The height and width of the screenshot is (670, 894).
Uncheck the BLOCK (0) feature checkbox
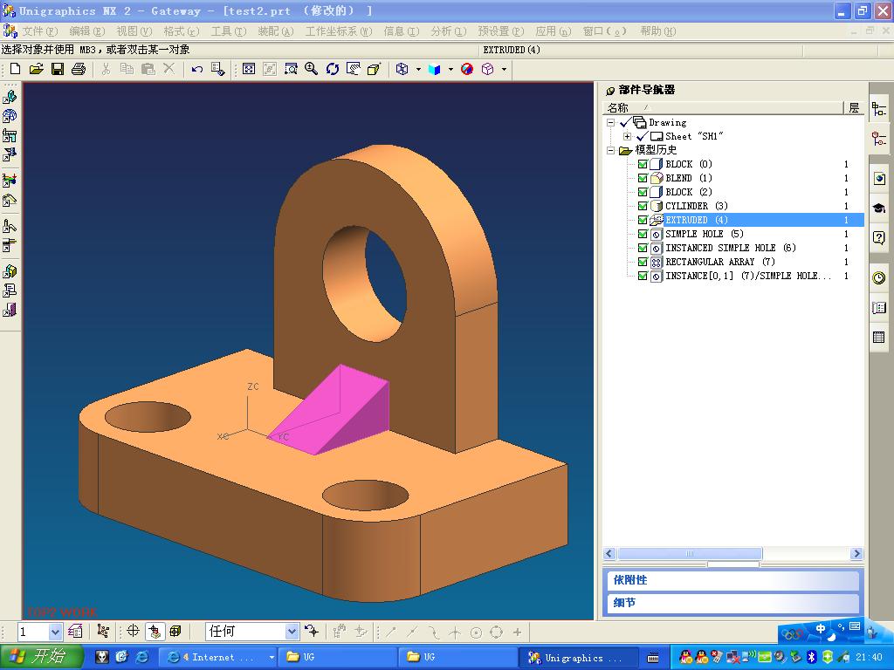[x=643, y=164]
